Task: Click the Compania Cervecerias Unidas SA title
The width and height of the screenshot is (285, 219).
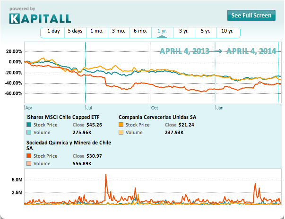Action: pyautogui.click(x=157, y=117)
